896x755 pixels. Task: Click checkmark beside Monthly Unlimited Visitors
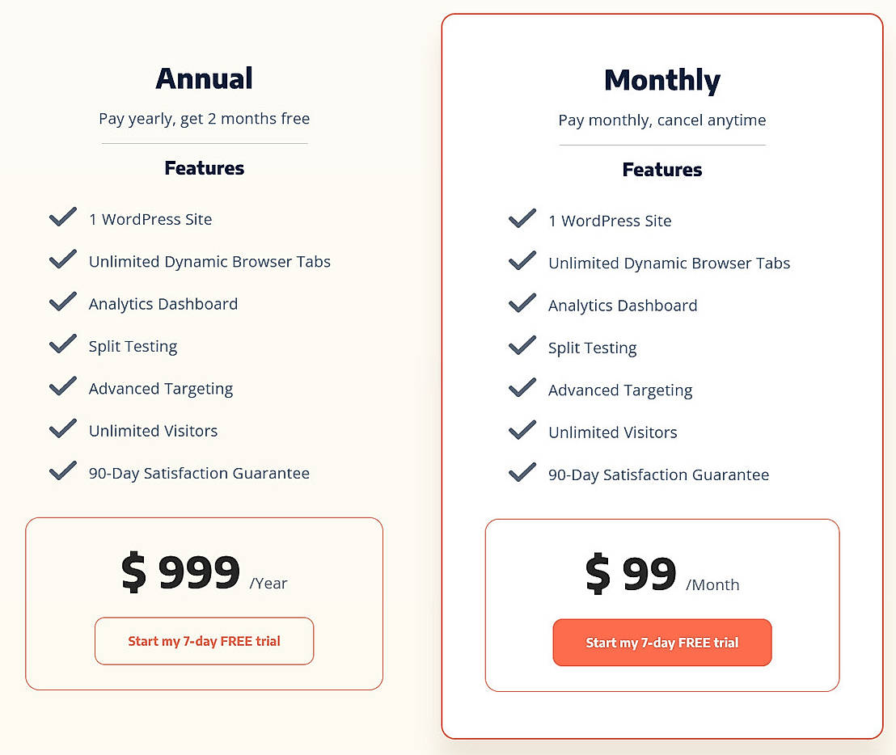522,430
